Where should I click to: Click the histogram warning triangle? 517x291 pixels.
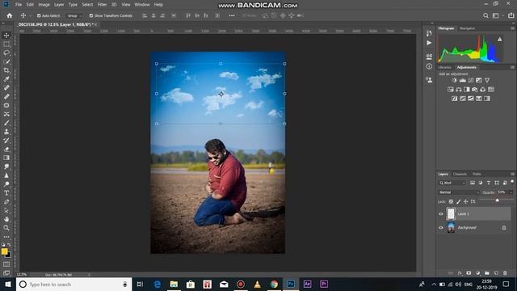pyautogui.click(x=500, y=40)
